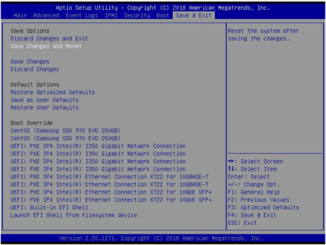Click the '+/-: Change Opt.' hint

(x=254, y=184)
